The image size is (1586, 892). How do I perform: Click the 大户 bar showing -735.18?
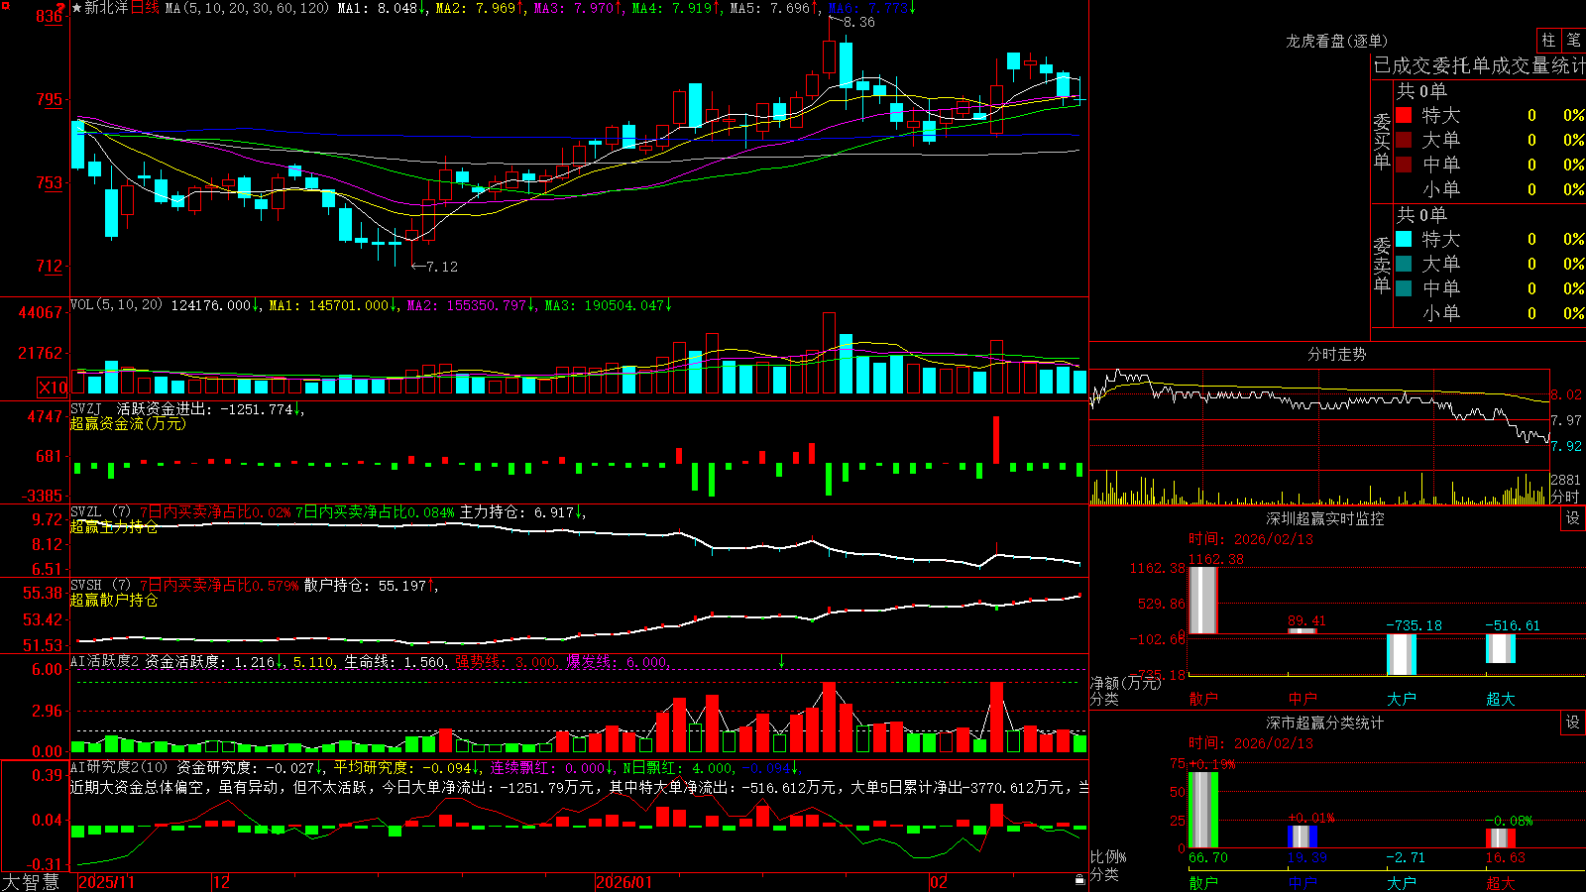click(1401, 654)
